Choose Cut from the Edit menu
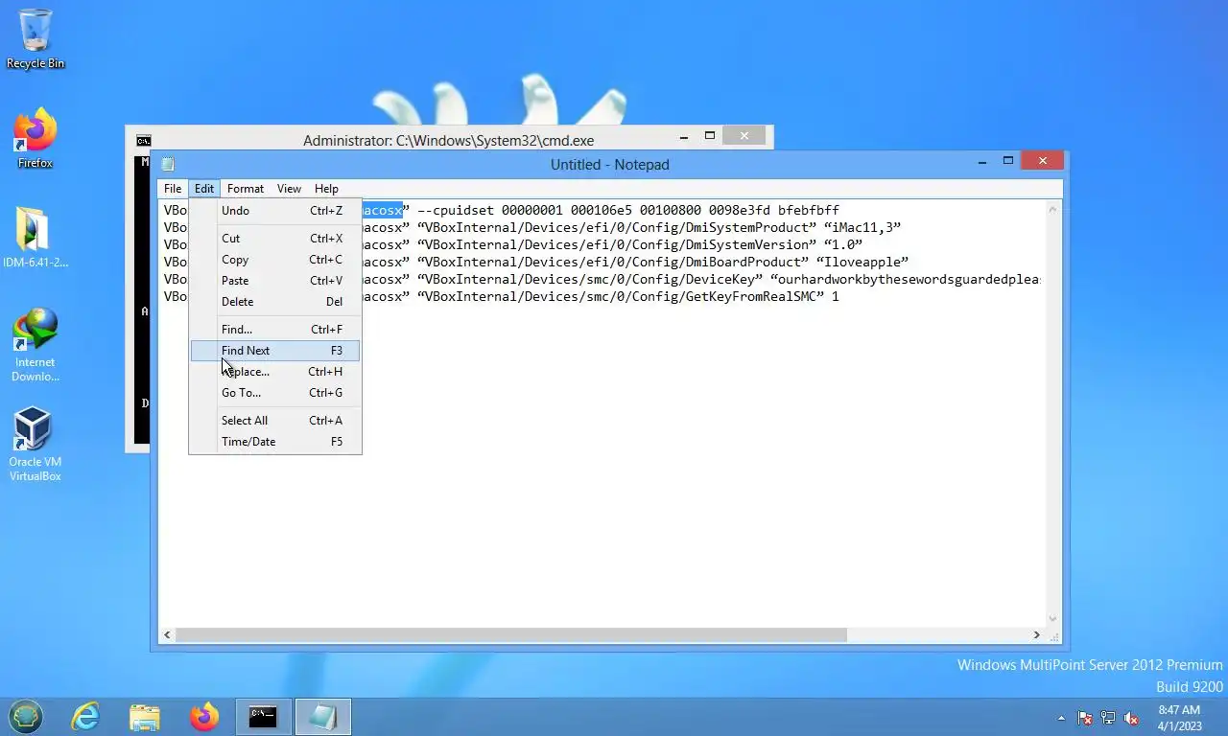 [275, 239]
